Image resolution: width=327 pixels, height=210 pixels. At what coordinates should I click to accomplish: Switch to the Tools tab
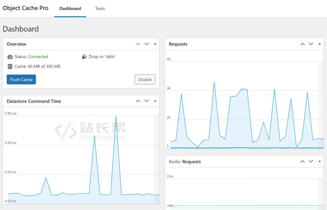(100, 9)
